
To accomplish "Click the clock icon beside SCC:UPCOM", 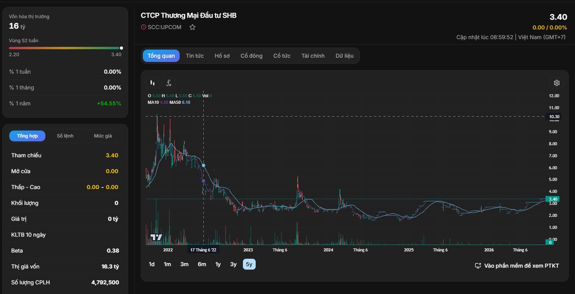I will (144, 27).
